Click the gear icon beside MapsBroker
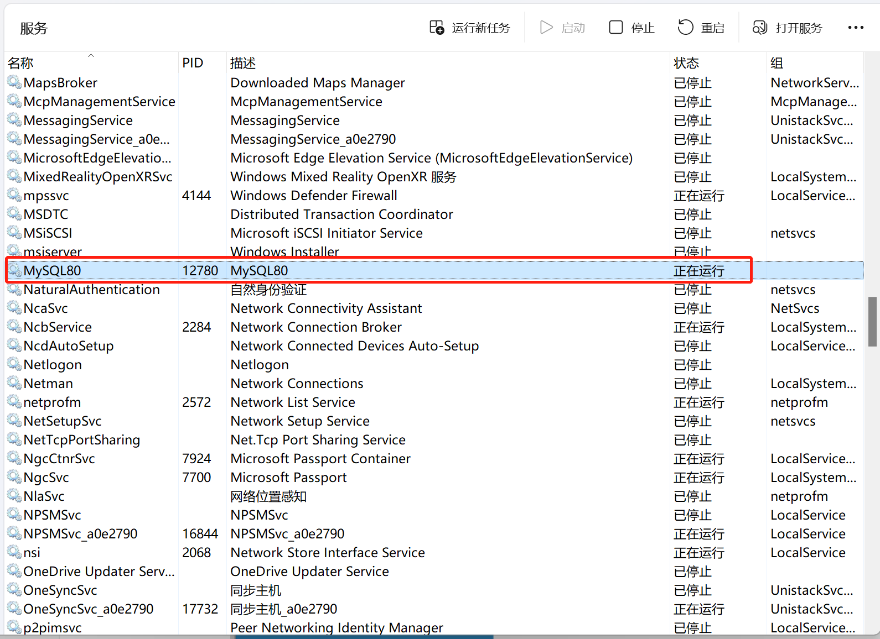 (x=14, y=82)
